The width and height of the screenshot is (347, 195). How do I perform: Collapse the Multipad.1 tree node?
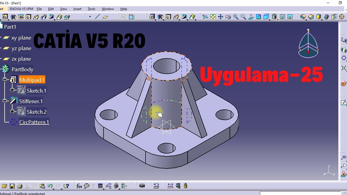point(5,80)
